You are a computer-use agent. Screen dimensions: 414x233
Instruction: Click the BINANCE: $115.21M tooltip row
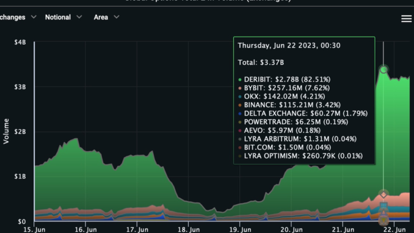pyautogui.click(x=289, y=105)
